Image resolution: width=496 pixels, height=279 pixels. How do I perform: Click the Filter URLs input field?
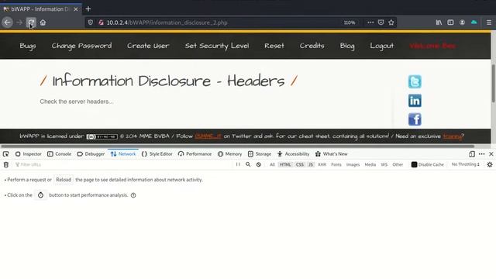click(x=123, y=164)
